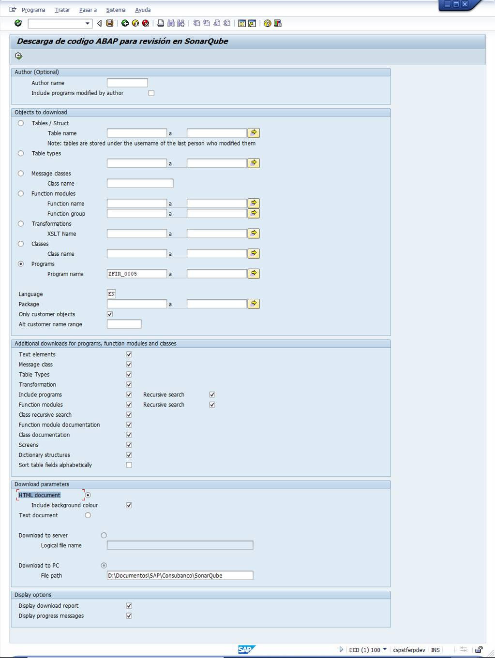Click the Message classes Class name field
Viewport: 495px width, 658px height.
tap(140, 183)
